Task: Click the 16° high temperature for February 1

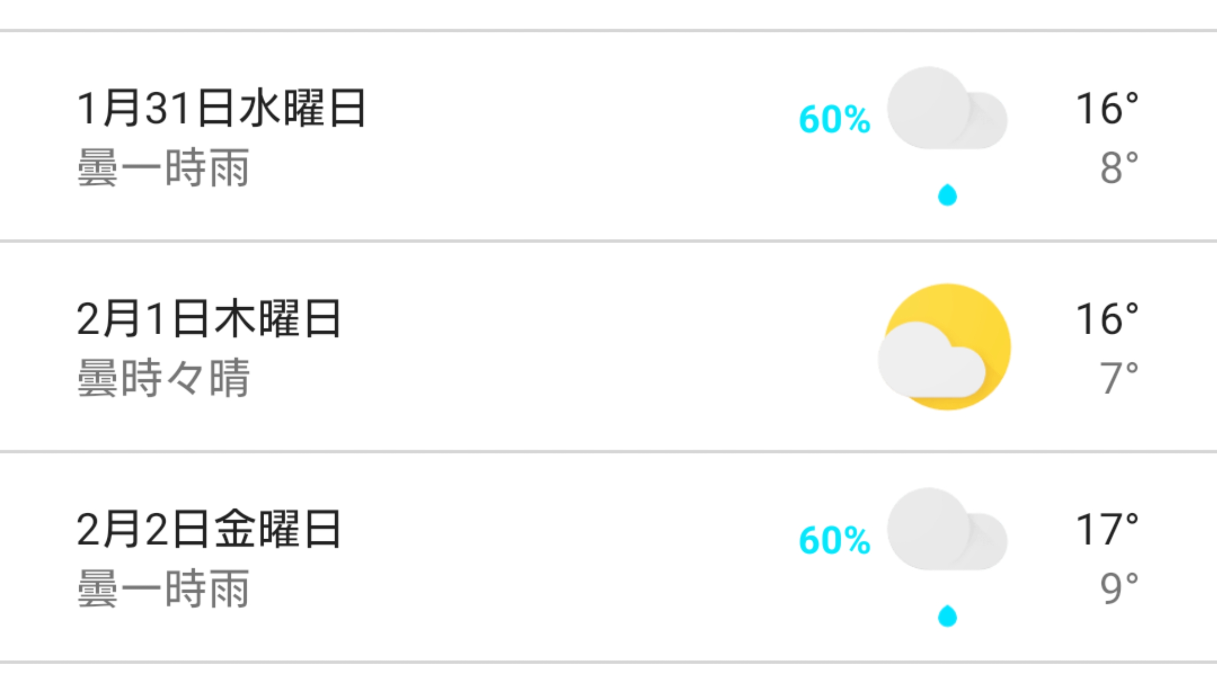Action: 1107,318
